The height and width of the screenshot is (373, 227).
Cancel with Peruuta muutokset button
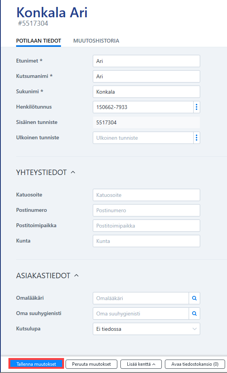point(92,364)
